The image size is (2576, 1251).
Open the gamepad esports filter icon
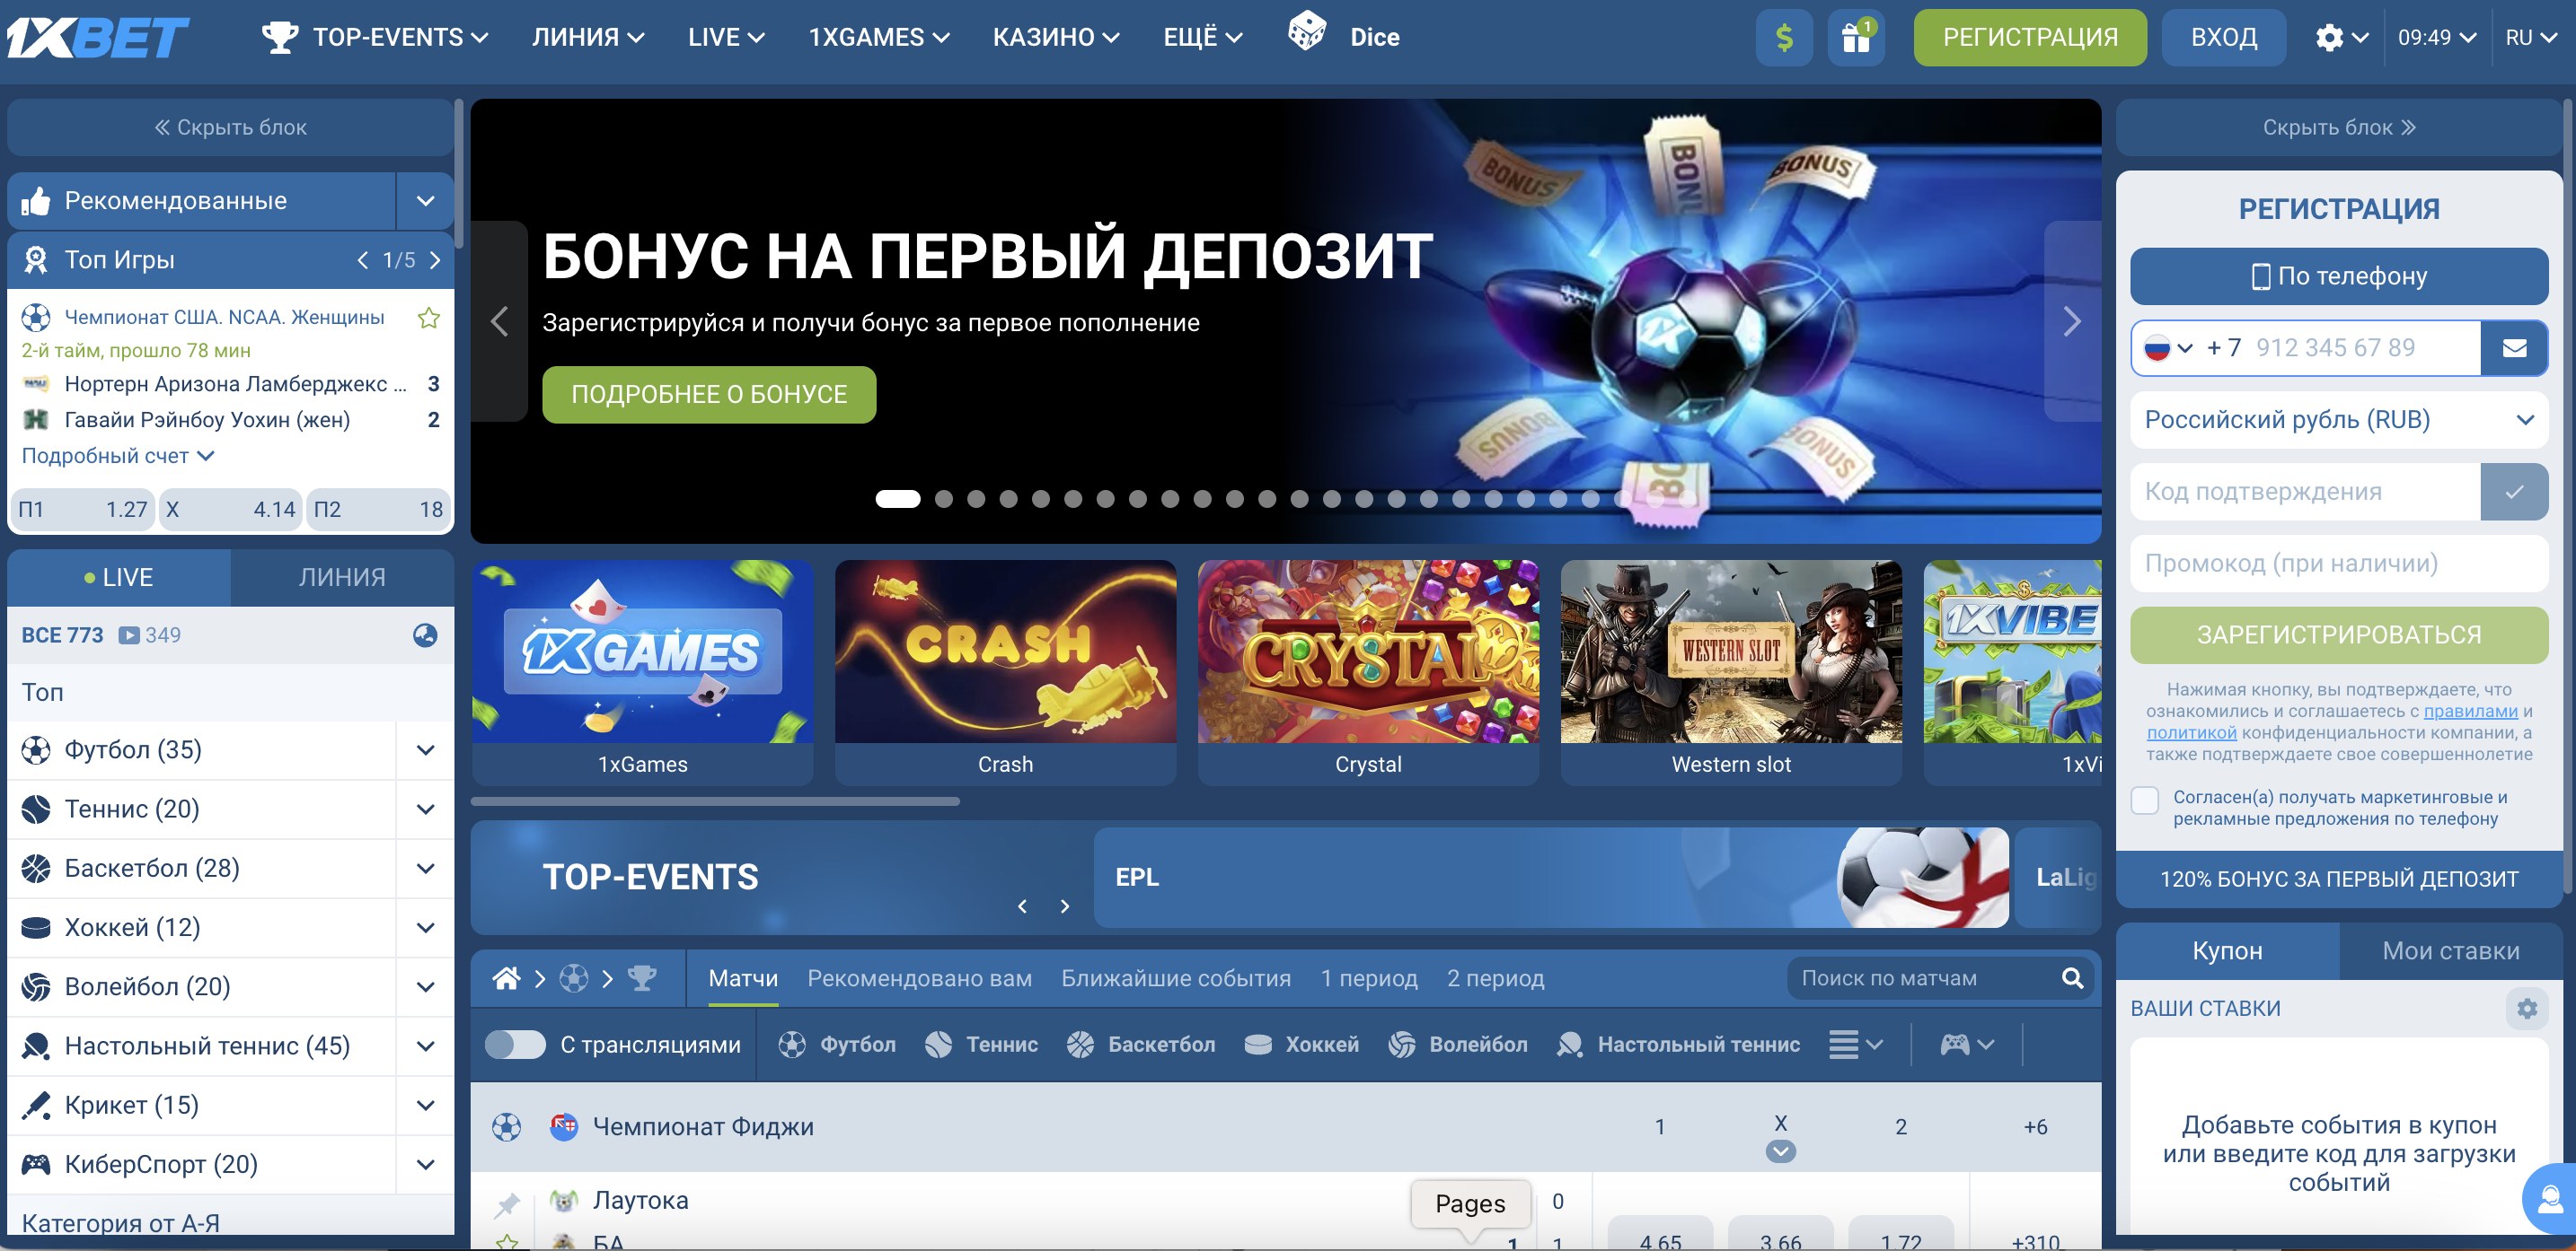pos(1955,1045)
